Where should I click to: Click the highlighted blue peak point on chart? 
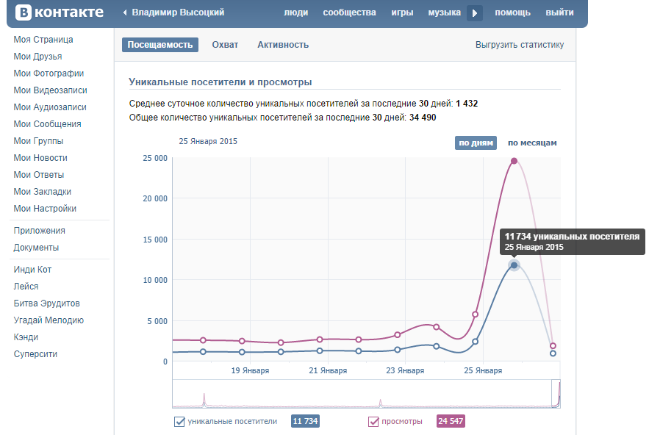(x=514, y=265)
